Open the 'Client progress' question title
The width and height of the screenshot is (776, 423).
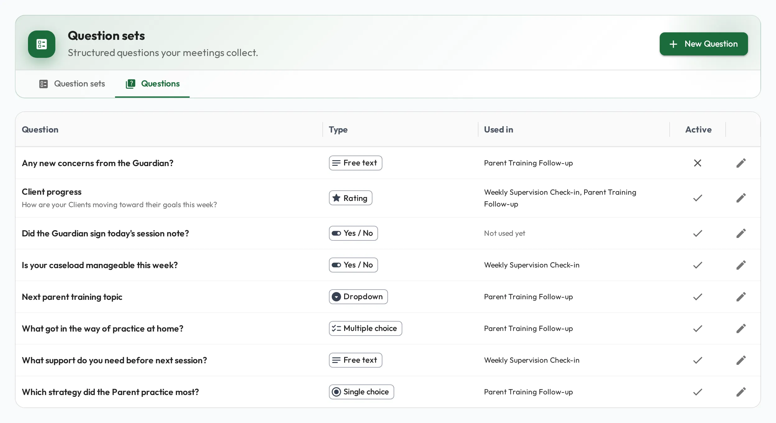[52, 192]
